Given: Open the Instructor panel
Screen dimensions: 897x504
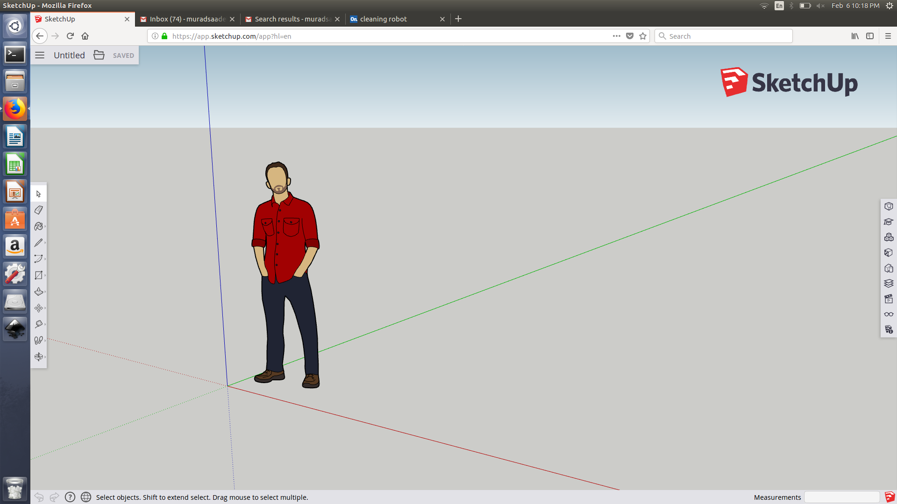Looking at the screenshot, I should pyautogui.click(x=889, y=222).
